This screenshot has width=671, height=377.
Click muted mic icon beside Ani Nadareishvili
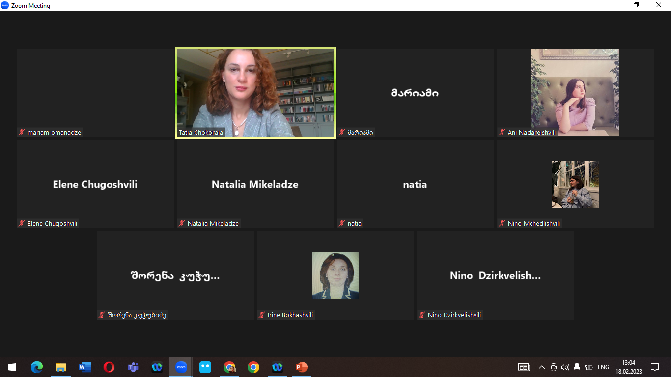502,132
